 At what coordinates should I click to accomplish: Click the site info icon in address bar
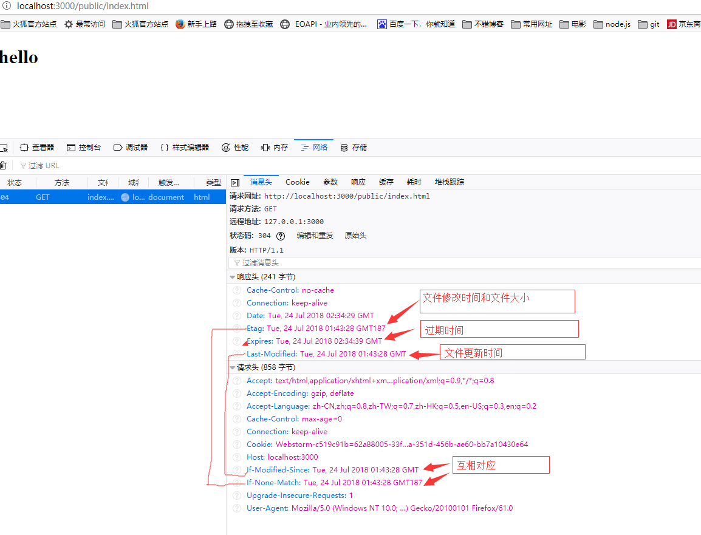pos(7,6)
